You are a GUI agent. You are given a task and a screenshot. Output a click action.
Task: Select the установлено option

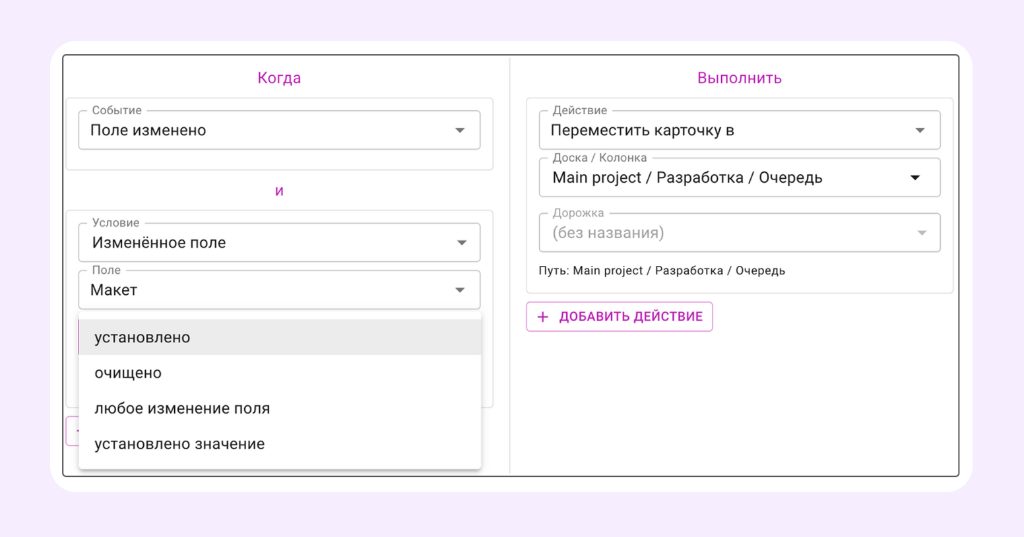[280, 337]
